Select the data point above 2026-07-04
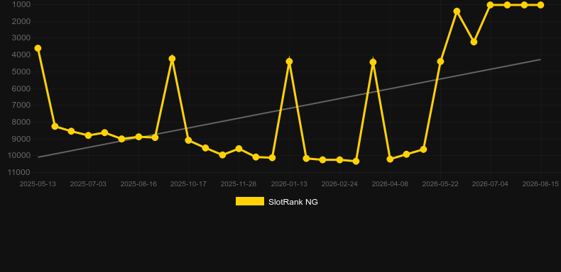Viewport: 561px width, 272px height. tap(490, 5)
